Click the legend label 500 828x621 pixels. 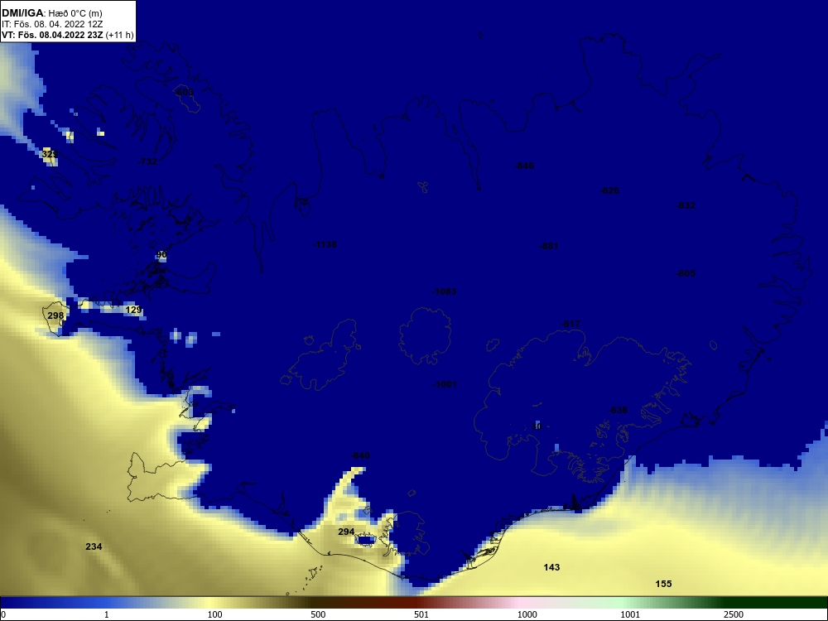[x=318, y=614]
